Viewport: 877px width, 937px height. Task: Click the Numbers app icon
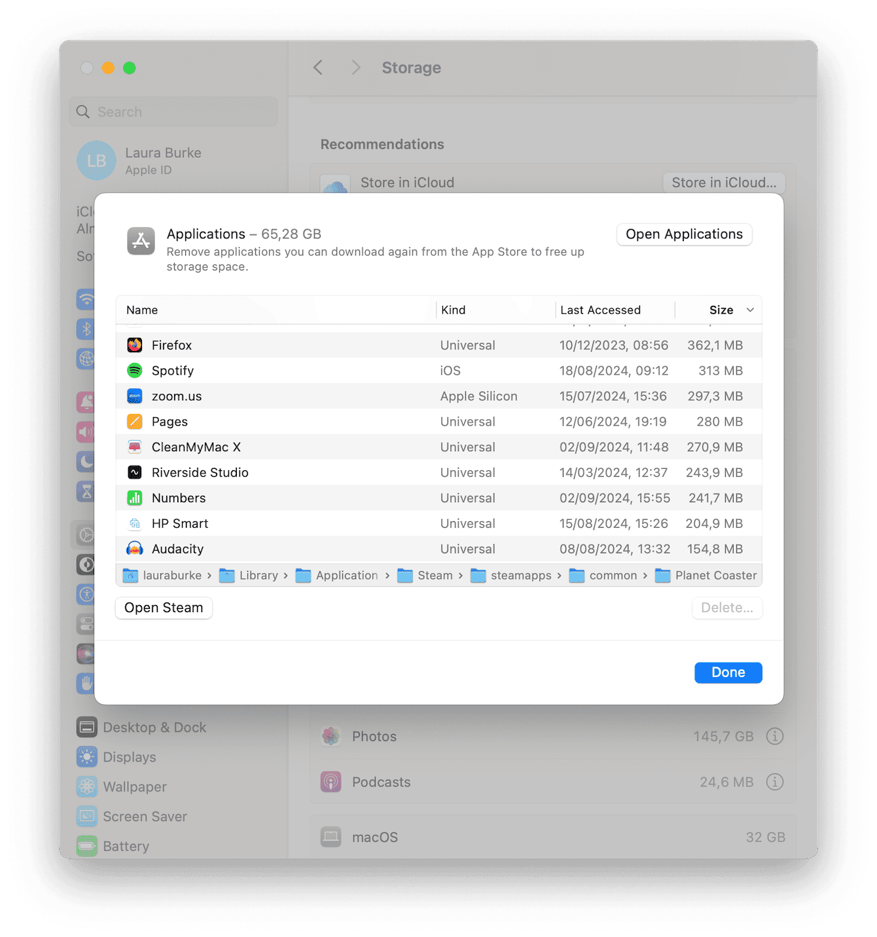click(x=134, y=498)
